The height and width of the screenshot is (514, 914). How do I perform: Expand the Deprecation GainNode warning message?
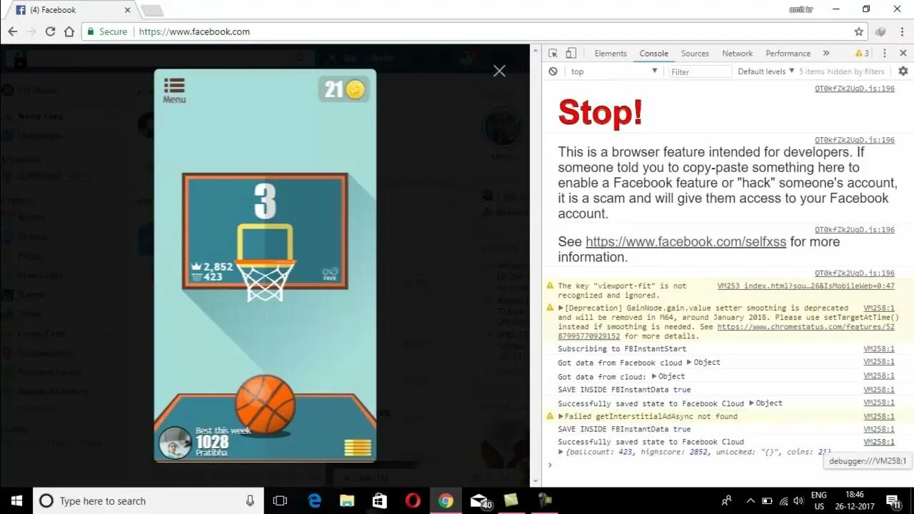[561, 308]
